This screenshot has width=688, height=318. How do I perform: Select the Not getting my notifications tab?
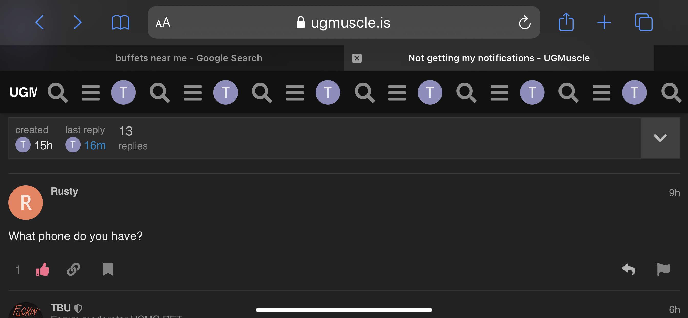click(x=499, y=58)
